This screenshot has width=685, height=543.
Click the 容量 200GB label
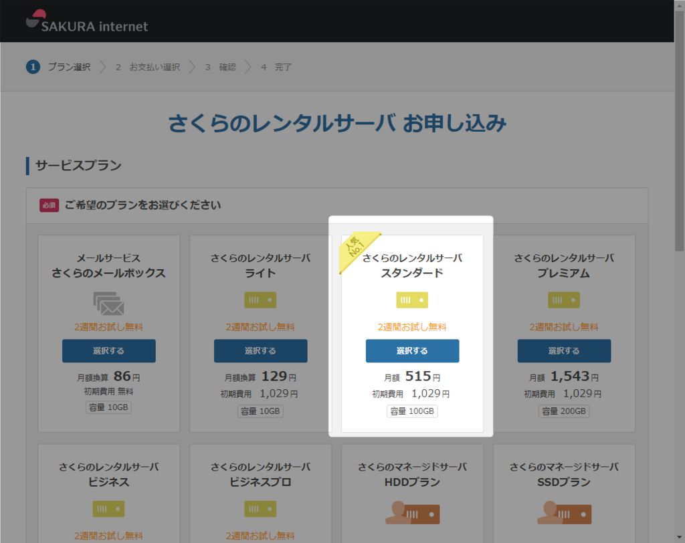tap(564, 411)
